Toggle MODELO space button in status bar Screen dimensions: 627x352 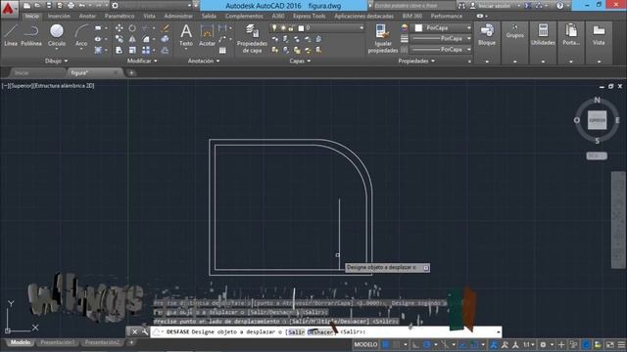pyautogui.click(x=365, y=344)
